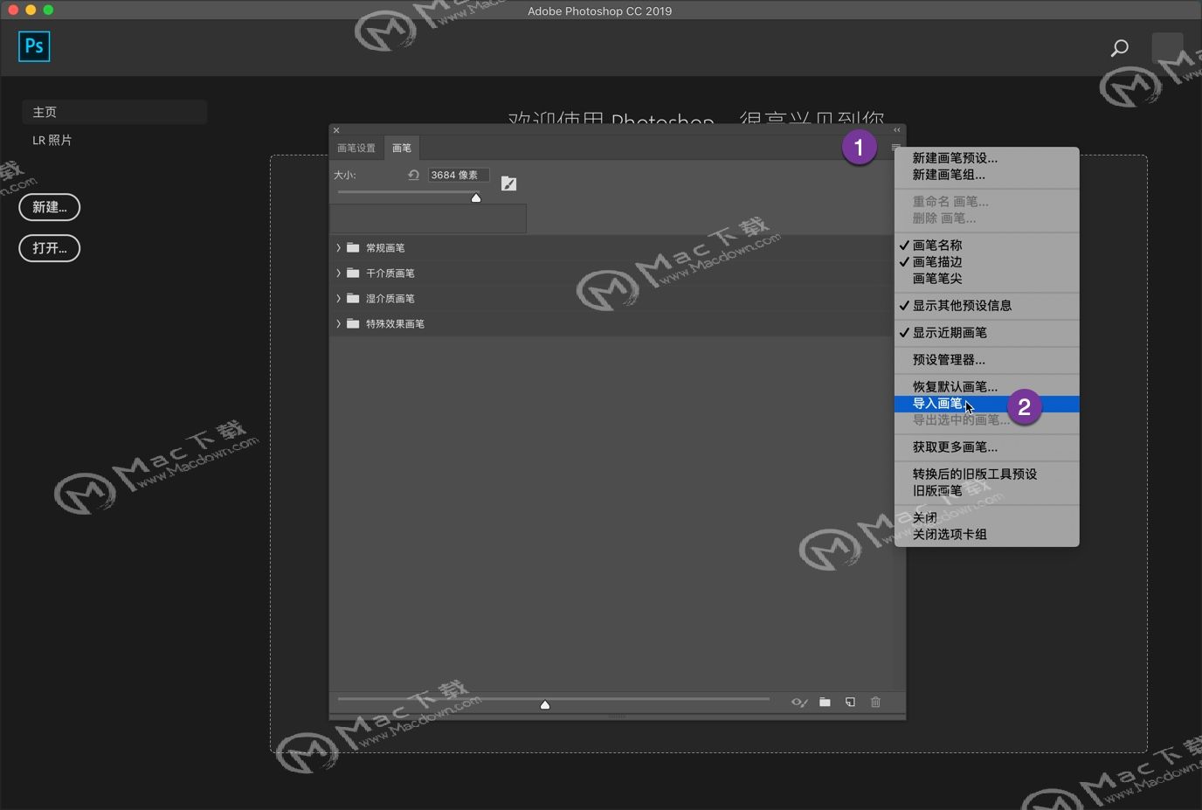1202x810 pixels.
Task: Select the 画笔 tab
Action: 402,148
